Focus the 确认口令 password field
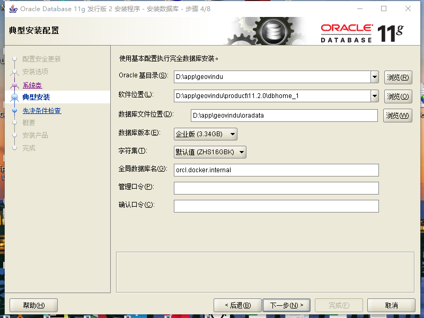 point(276,206)
